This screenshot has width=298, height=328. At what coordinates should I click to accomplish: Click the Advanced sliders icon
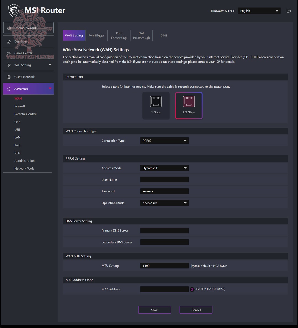(x=9, y=89)
